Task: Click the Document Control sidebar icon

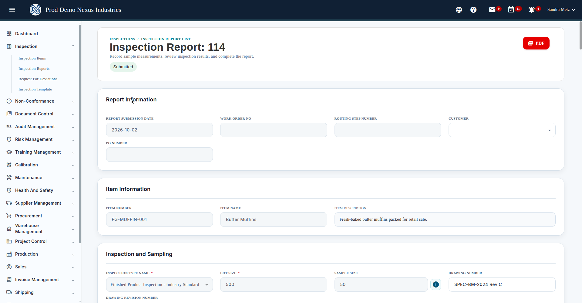Action: [x=9, y=114]
